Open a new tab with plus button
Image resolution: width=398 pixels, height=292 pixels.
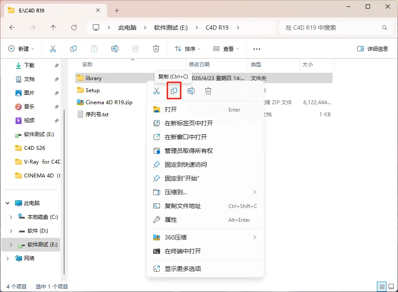pos(117,10)
